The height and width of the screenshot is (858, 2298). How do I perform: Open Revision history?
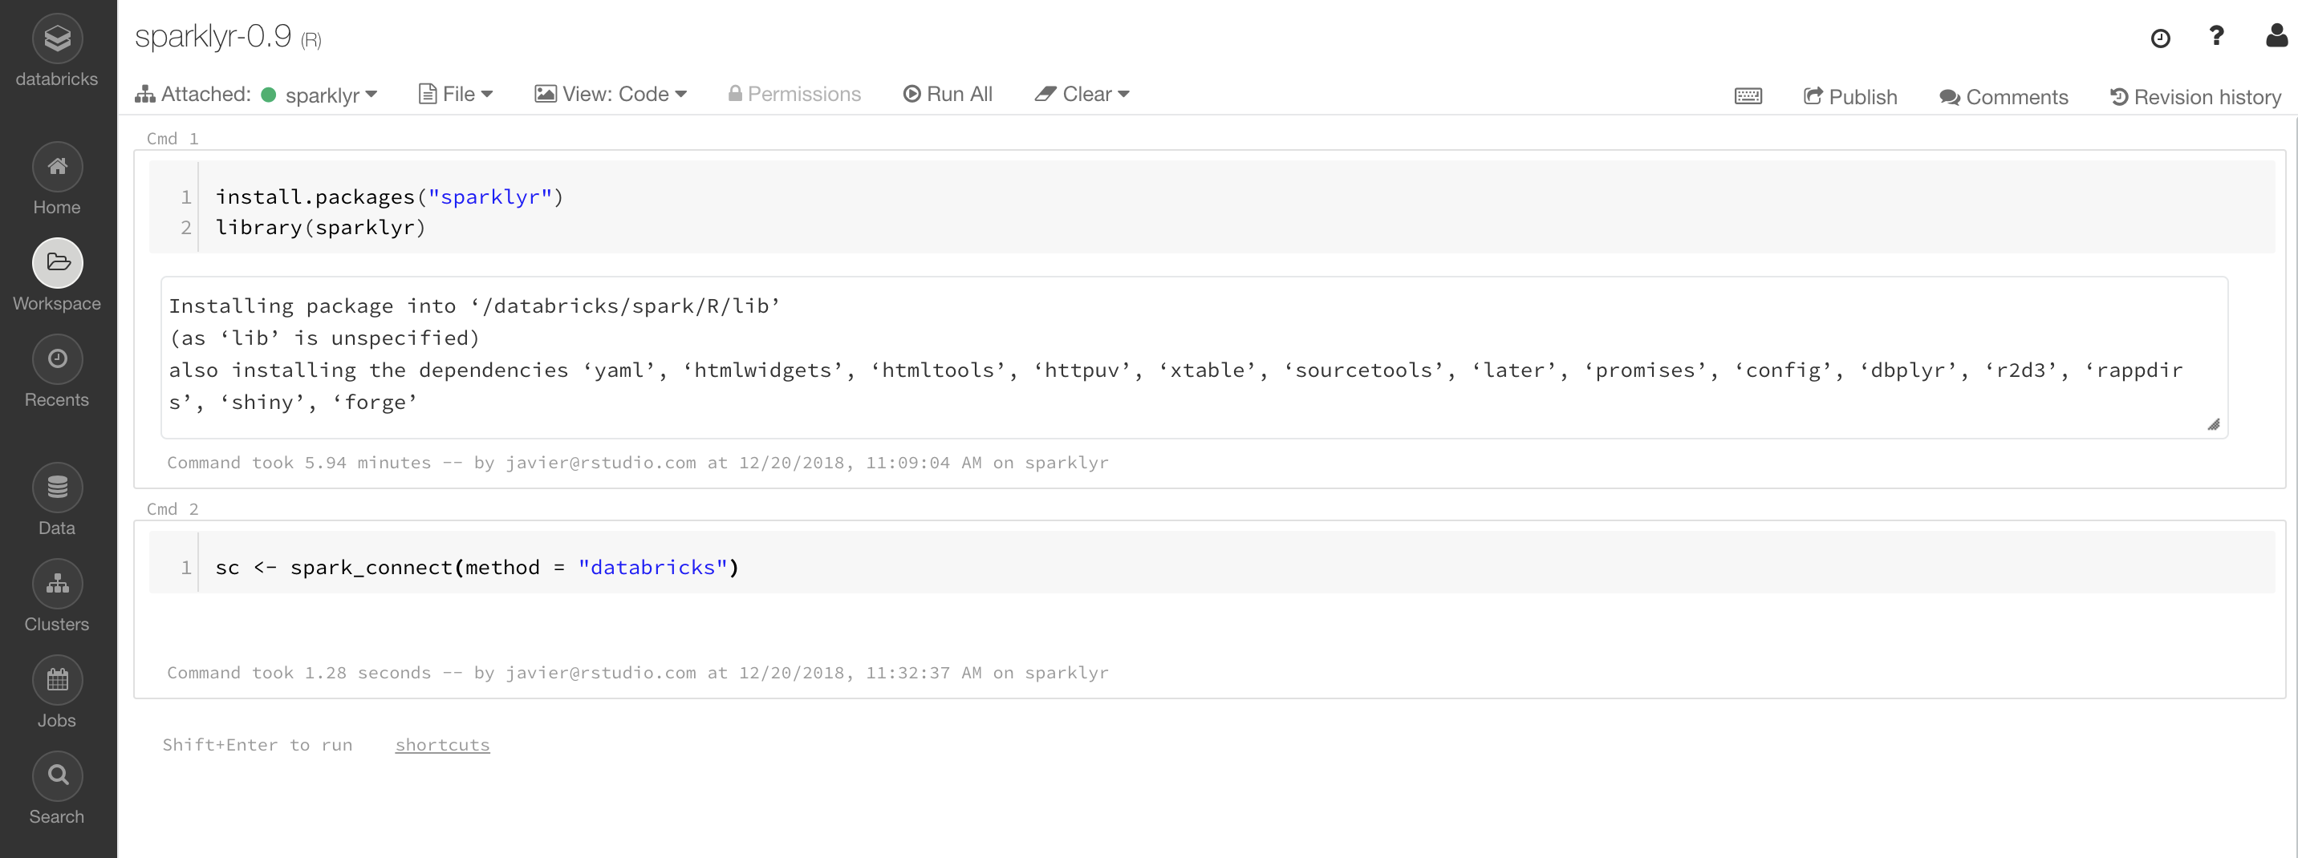click(2195, 97)
